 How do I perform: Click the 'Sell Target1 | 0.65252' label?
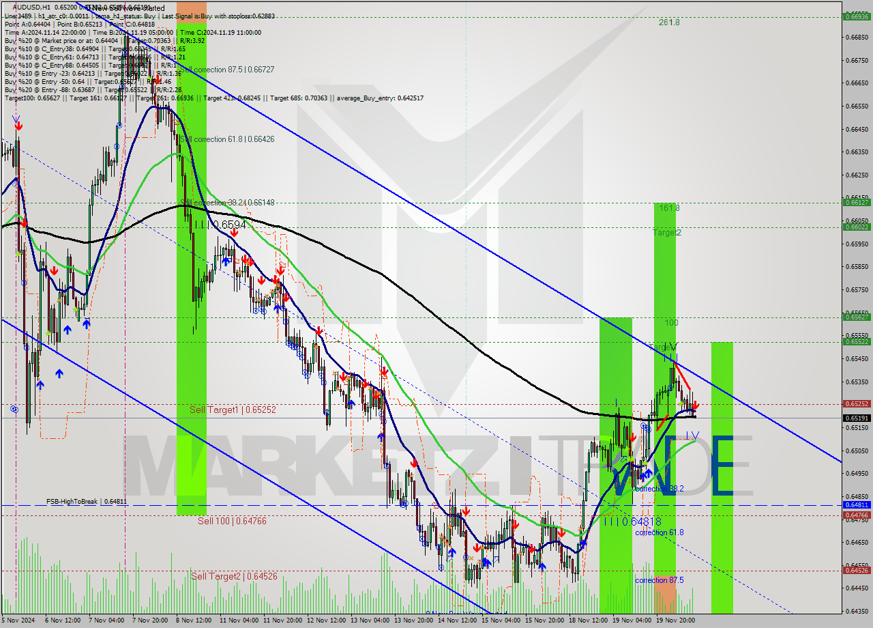[233, 410]
